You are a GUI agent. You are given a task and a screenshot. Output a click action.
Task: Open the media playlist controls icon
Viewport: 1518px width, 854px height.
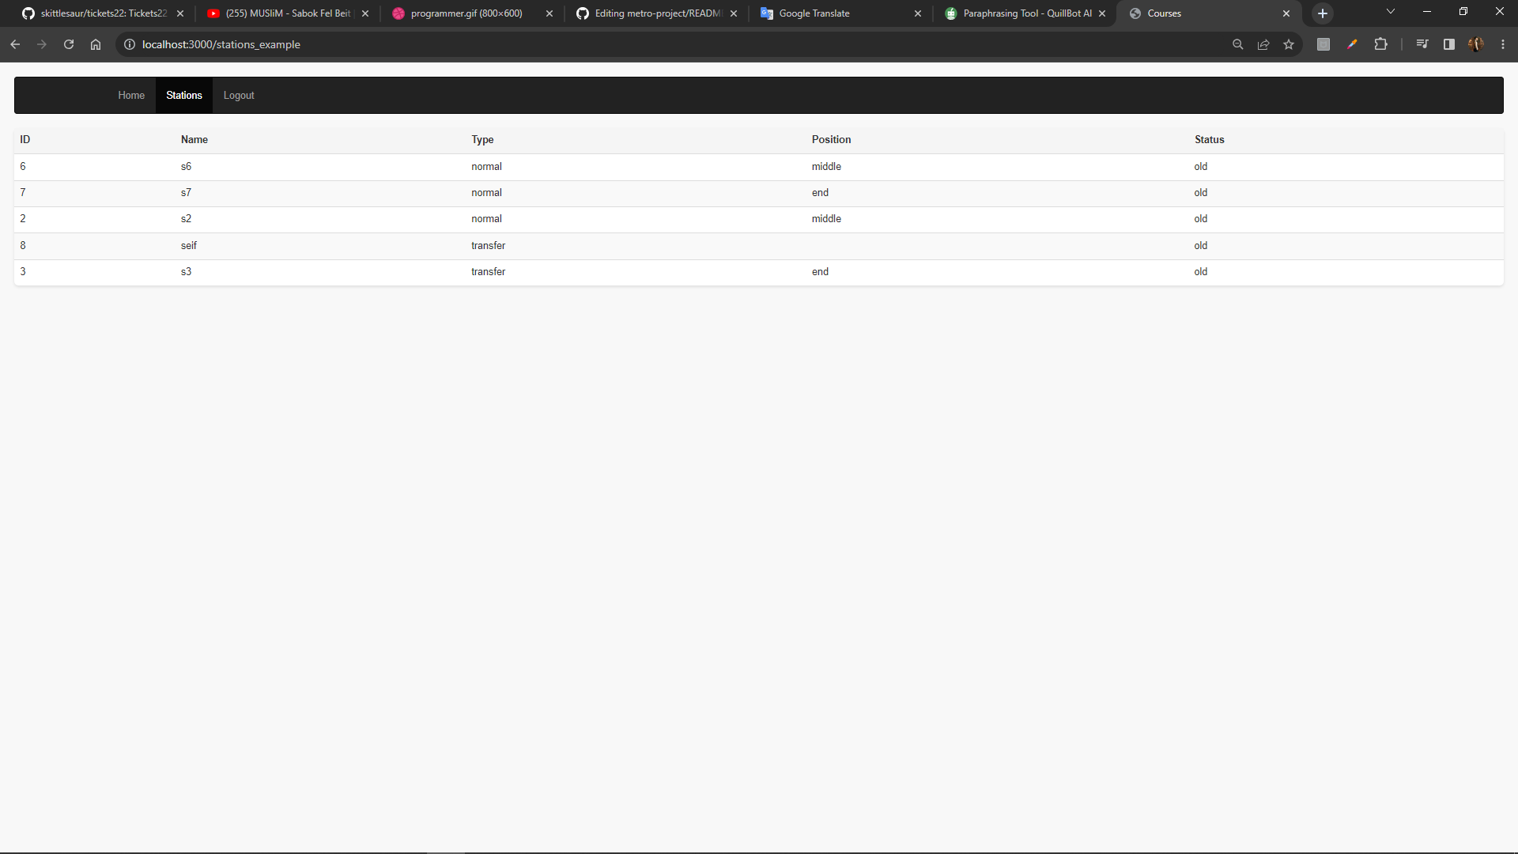click(x=1422, y=44)
